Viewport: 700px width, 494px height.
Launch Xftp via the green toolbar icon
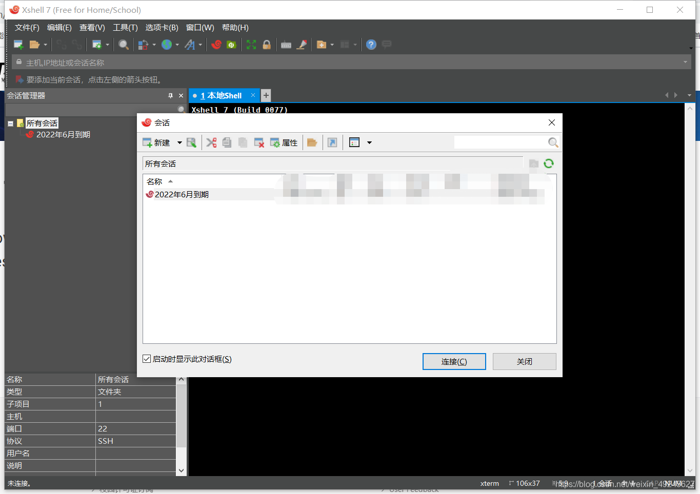click(231, 45)
